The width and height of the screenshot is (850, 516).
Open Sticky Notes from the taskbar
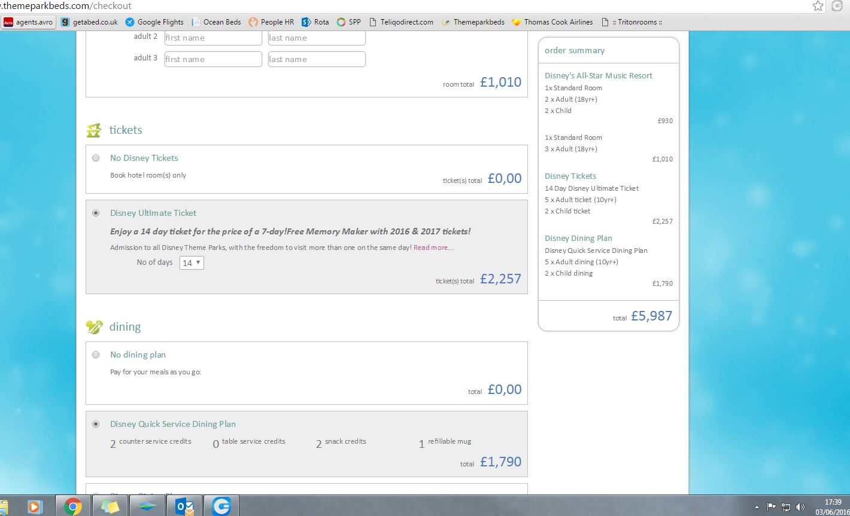[110, 506]
